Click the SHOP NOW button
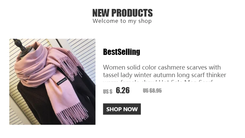The image size is (245, 138). coord(122,109)
